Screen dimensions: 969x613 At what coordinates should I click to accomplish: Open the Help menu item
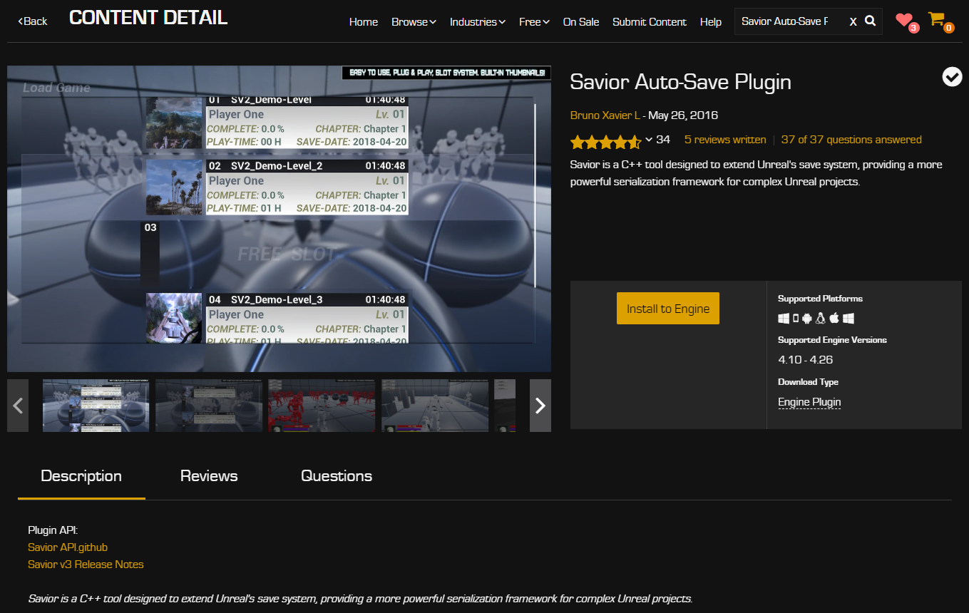click(711, 22)
